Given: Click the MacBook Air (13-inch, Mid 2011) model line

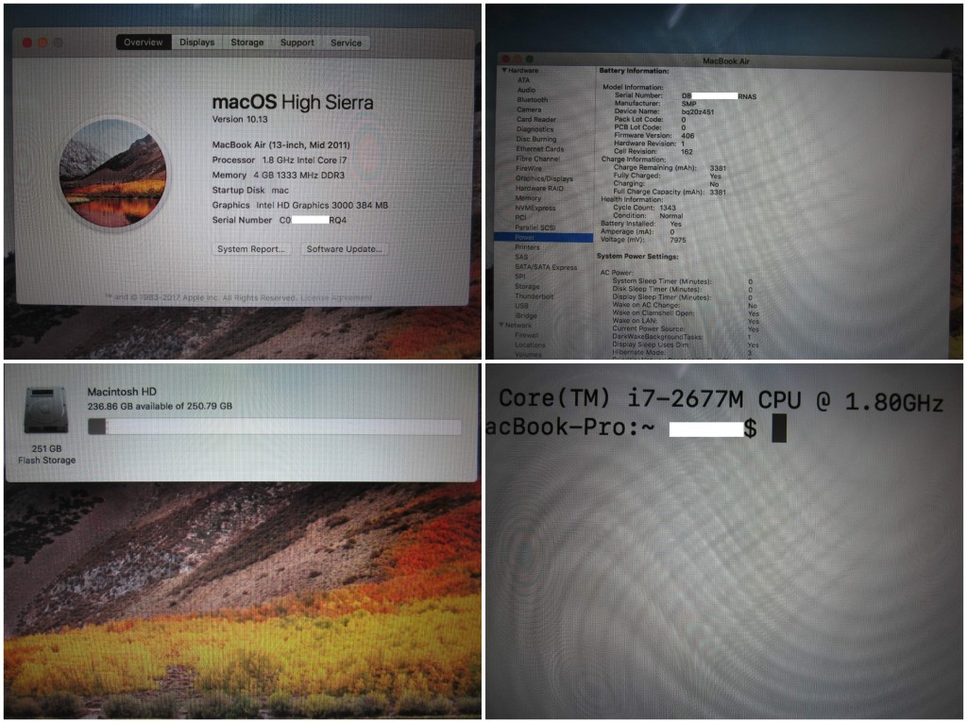Looking at the screenshot, I should [x=281, y=144].
